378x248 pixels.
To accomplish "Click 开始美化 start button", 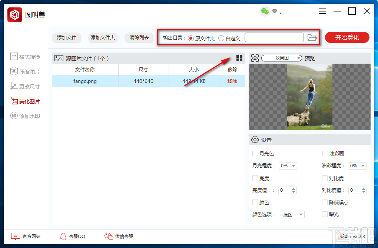I will (347, 37).
